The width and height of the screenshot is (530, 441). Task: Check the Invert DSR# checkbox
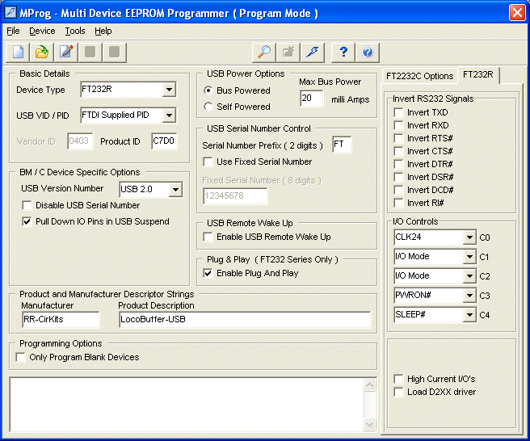pos(399,177)
